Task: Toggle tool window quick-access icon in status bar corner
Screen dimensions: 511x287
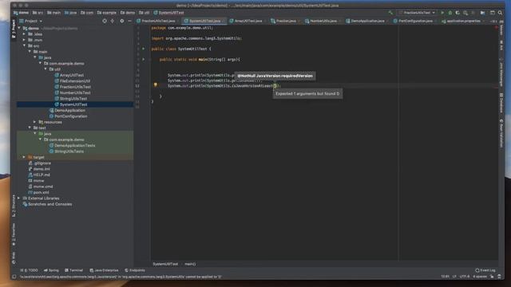Action: tap(14, 277)
